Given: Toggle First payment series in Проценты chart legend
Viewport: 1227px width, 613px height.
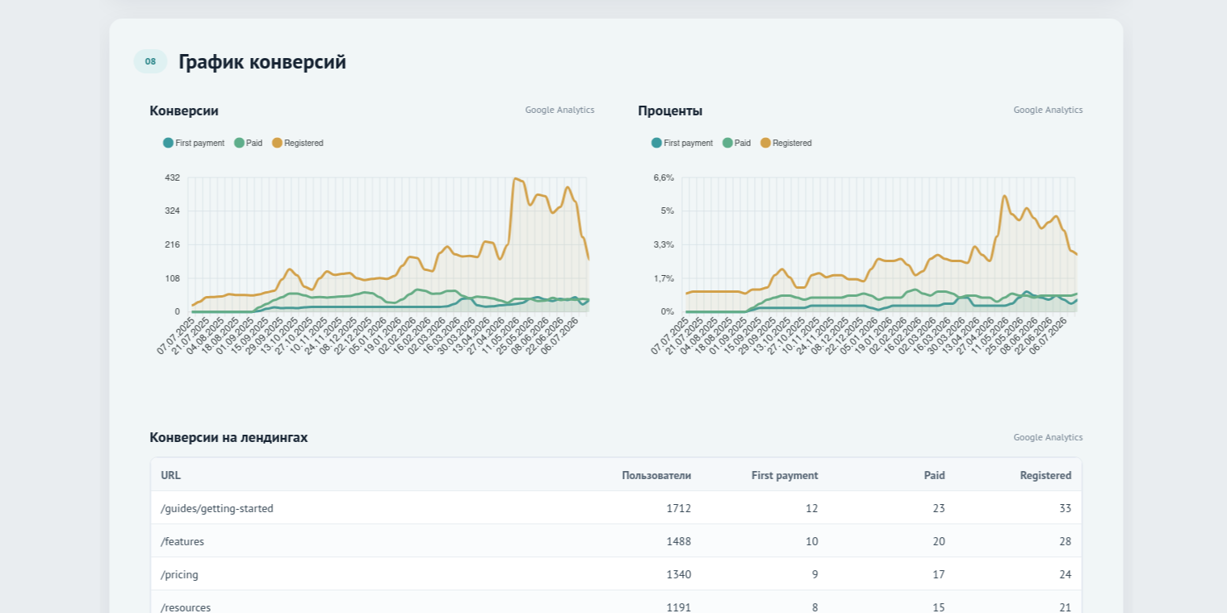Looking at the screenshot, I should pyautogui.click(x=682, y=143).
